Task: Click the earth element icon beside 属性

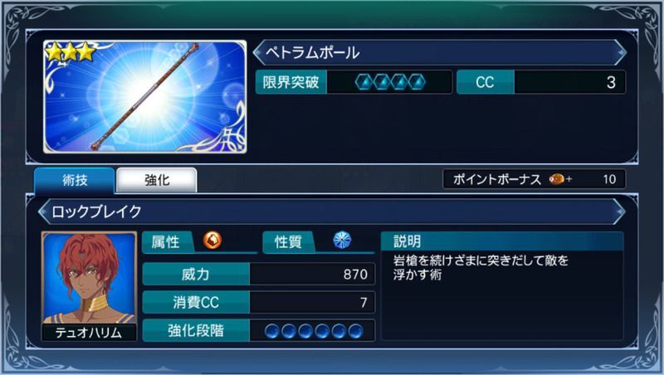Action: (212, 241)
